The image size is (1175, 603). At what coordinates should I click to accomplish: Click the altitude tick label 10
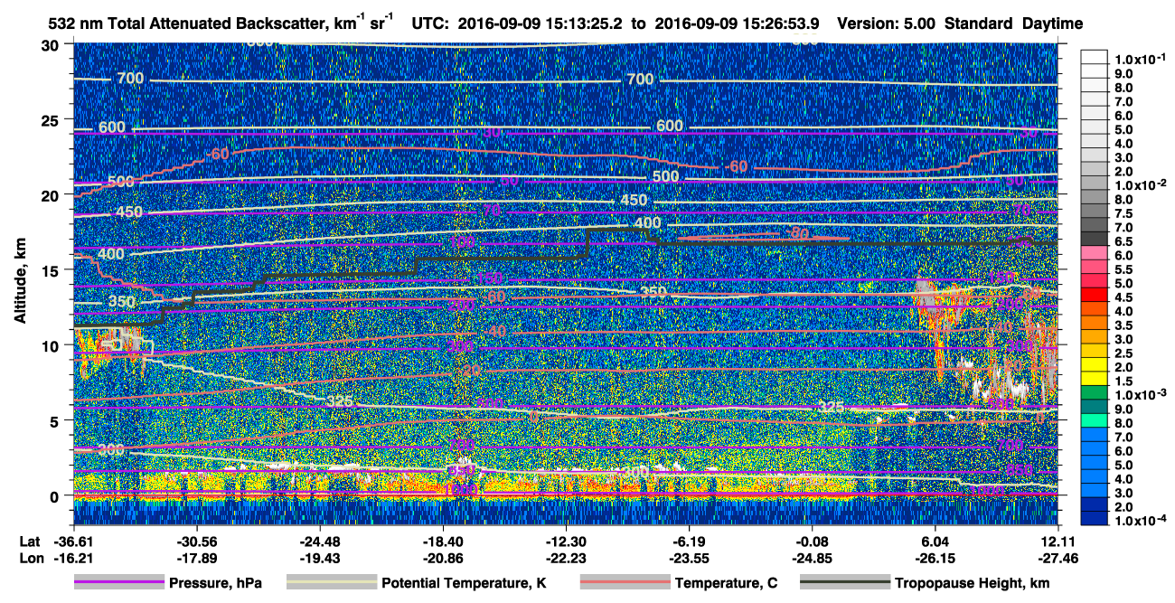pos(52,345)
